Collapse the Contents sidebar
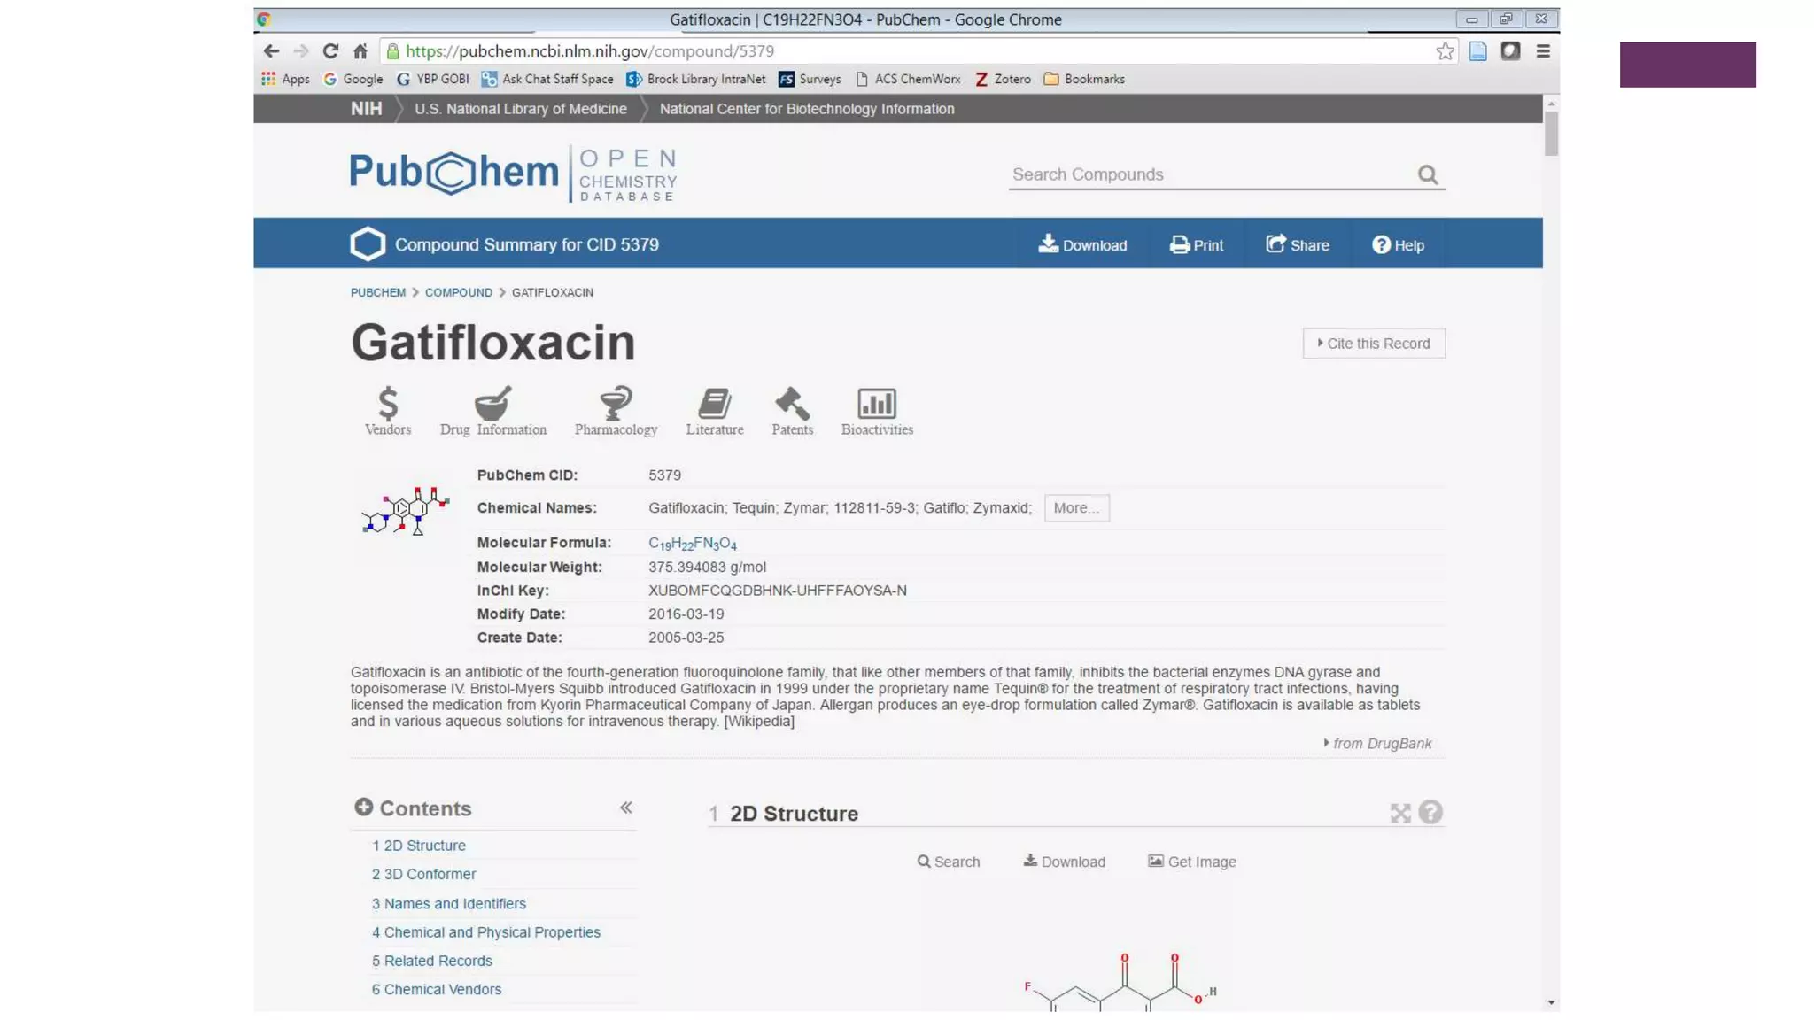 (x=625, y=807)
